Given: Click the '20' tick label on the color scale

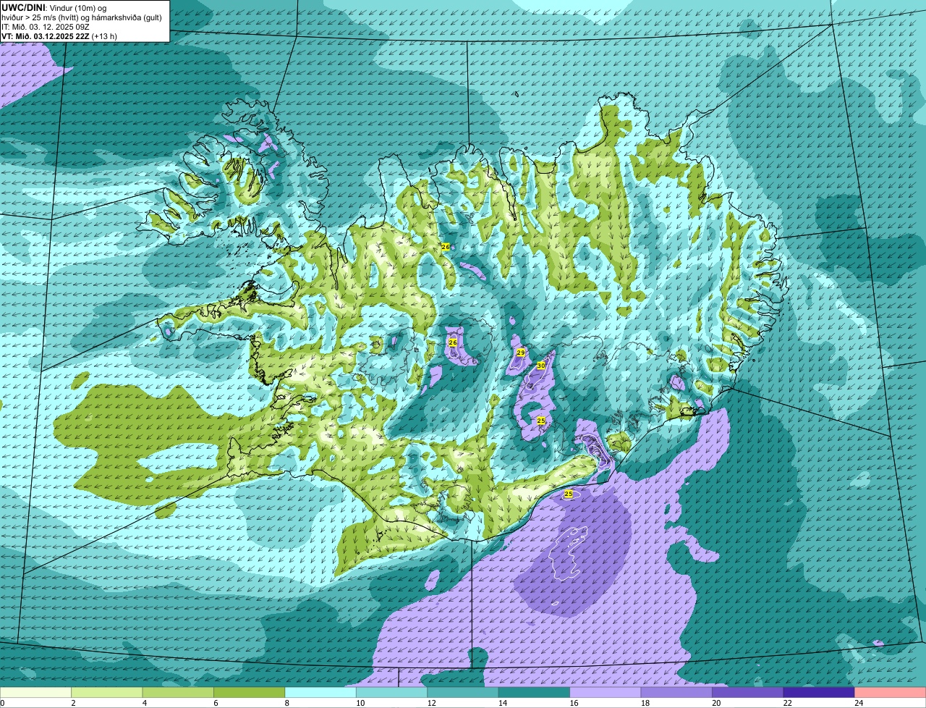Looking at the screenshot, I should [715, 703].
